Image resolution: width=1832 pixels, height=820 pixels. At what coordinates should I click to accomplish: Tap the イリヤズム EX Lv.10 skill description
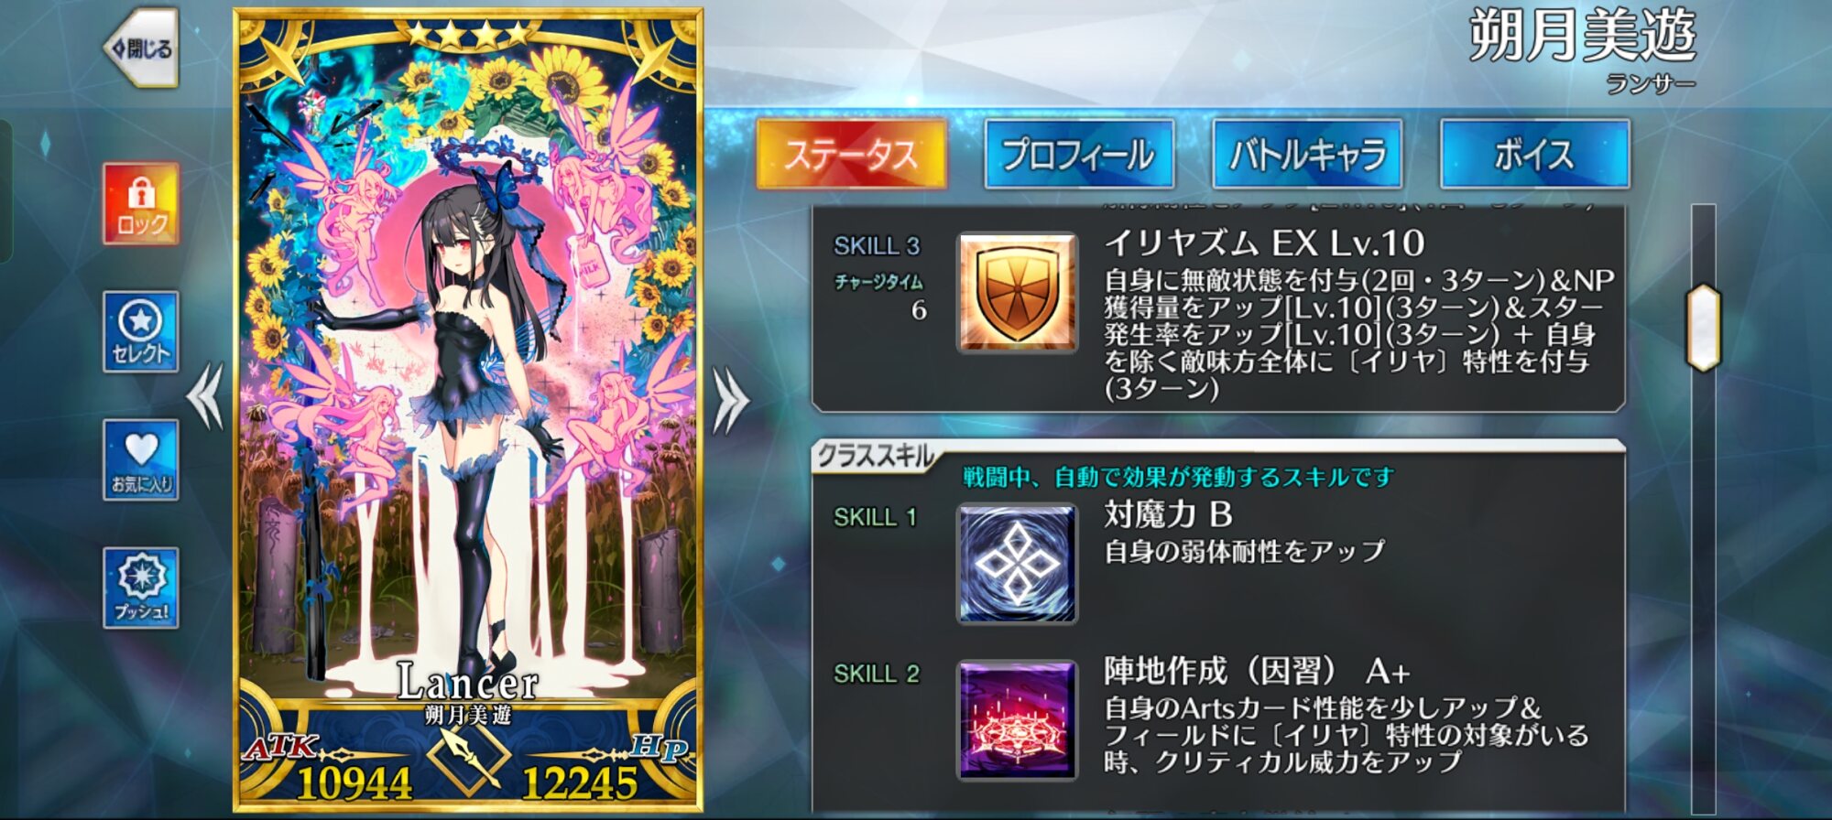point(1358,334)
